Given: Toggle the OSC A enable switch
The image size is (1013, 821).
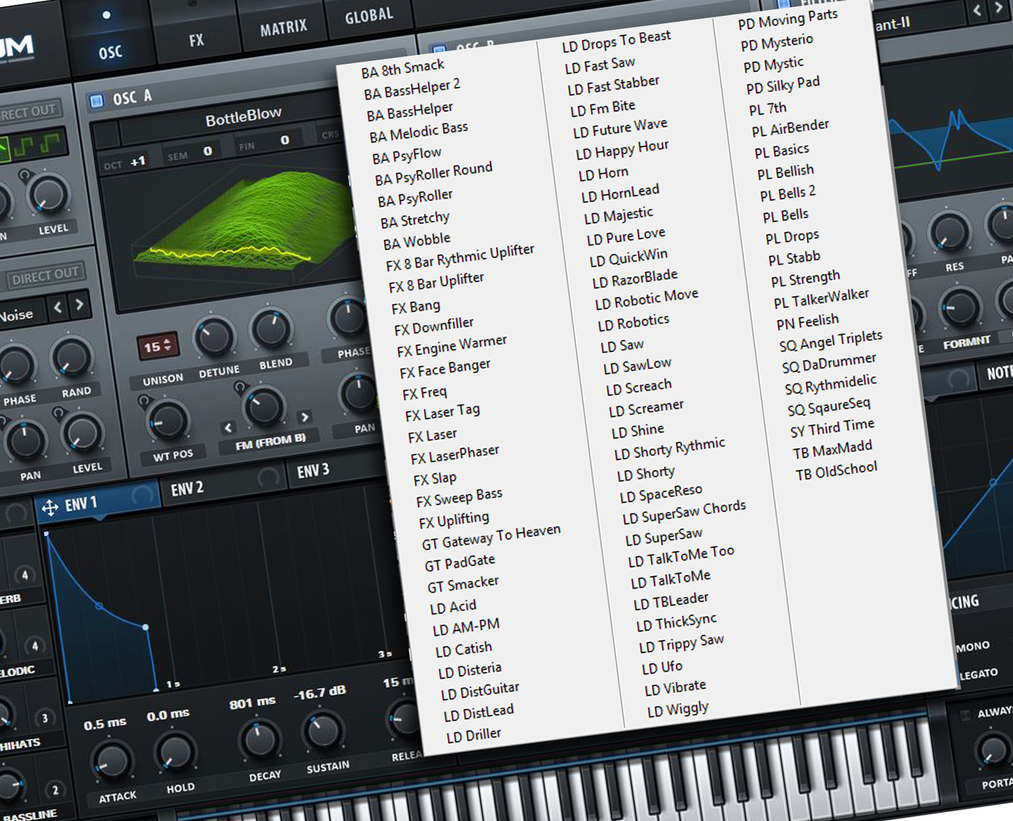Looking at the screenshot, I should [x=97, y=101].
